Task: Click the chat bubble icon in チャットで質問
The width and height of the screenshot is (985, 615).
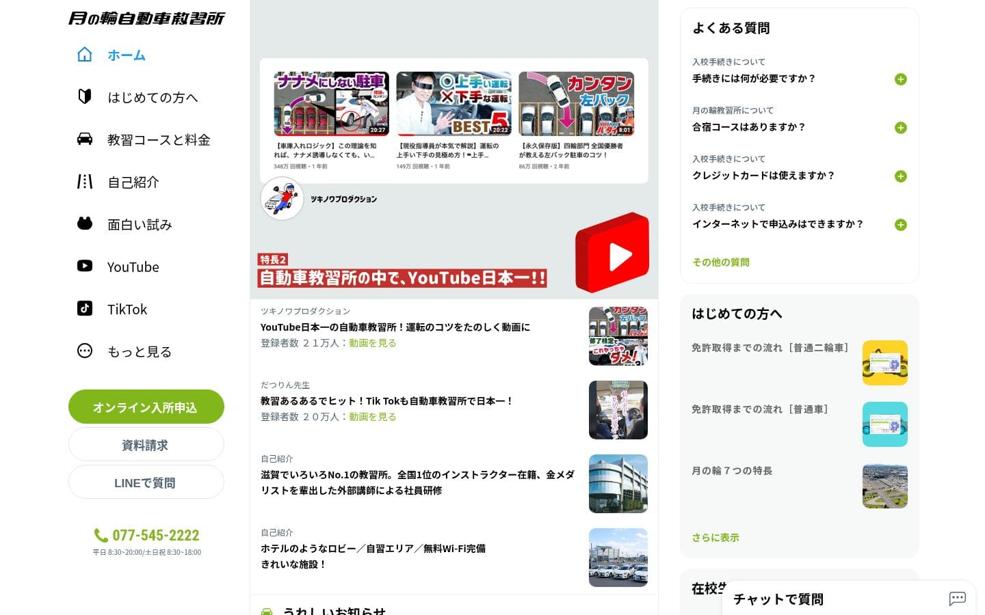Action: (957, 599)
